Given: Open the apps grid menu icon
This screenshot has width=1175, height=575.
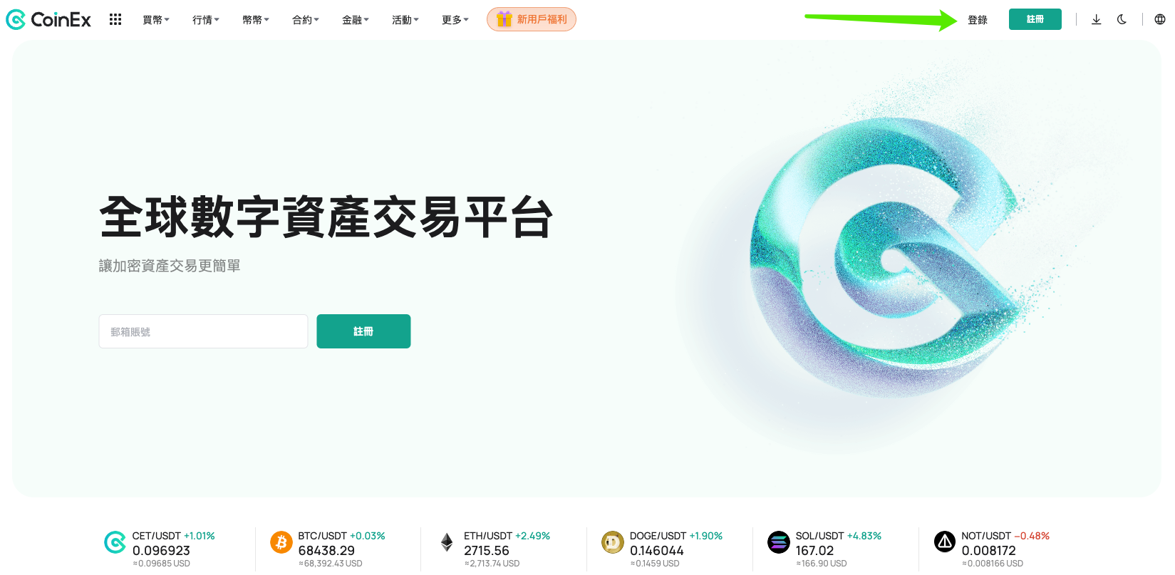Looking at the screenshot, I should tap(115, 19).
